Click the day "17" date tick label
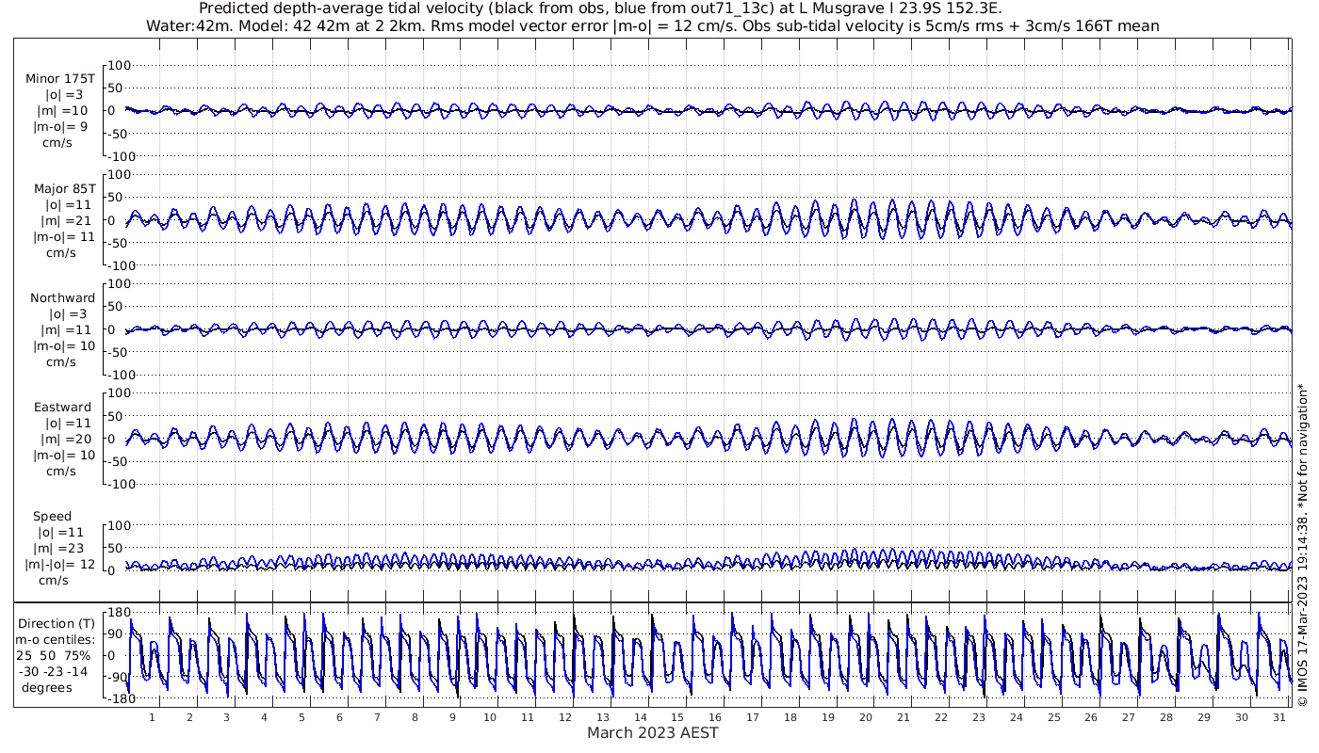1319x753 pixels. pyautogui.click(x=753, y=717)
